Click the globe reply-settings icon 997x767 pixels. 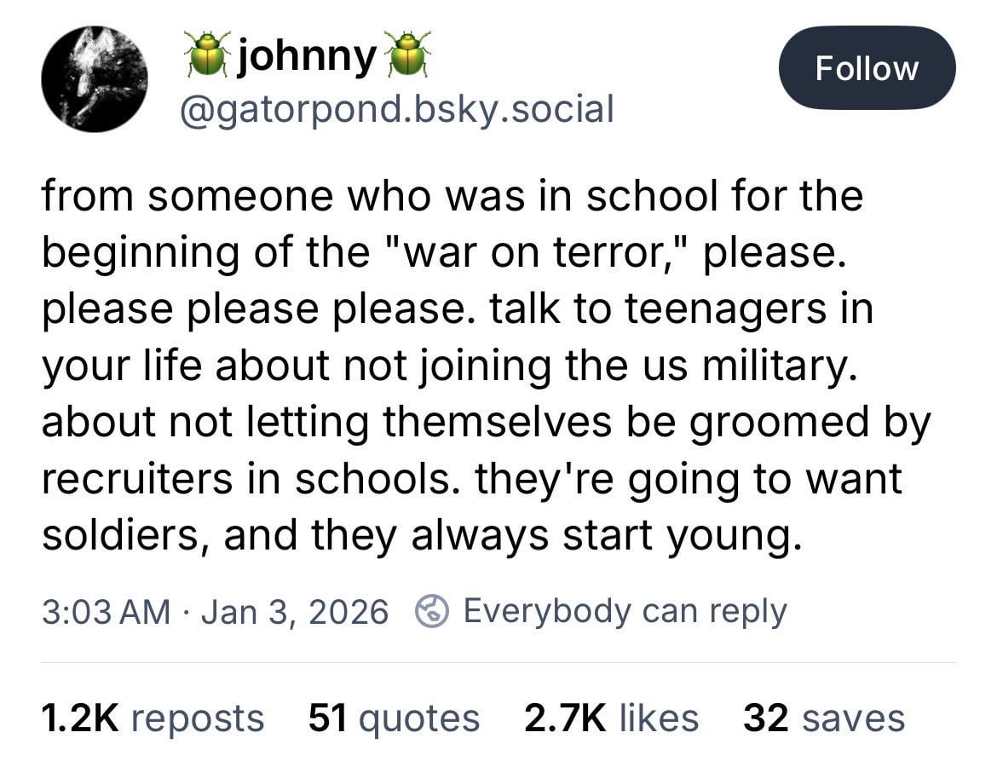430,611
